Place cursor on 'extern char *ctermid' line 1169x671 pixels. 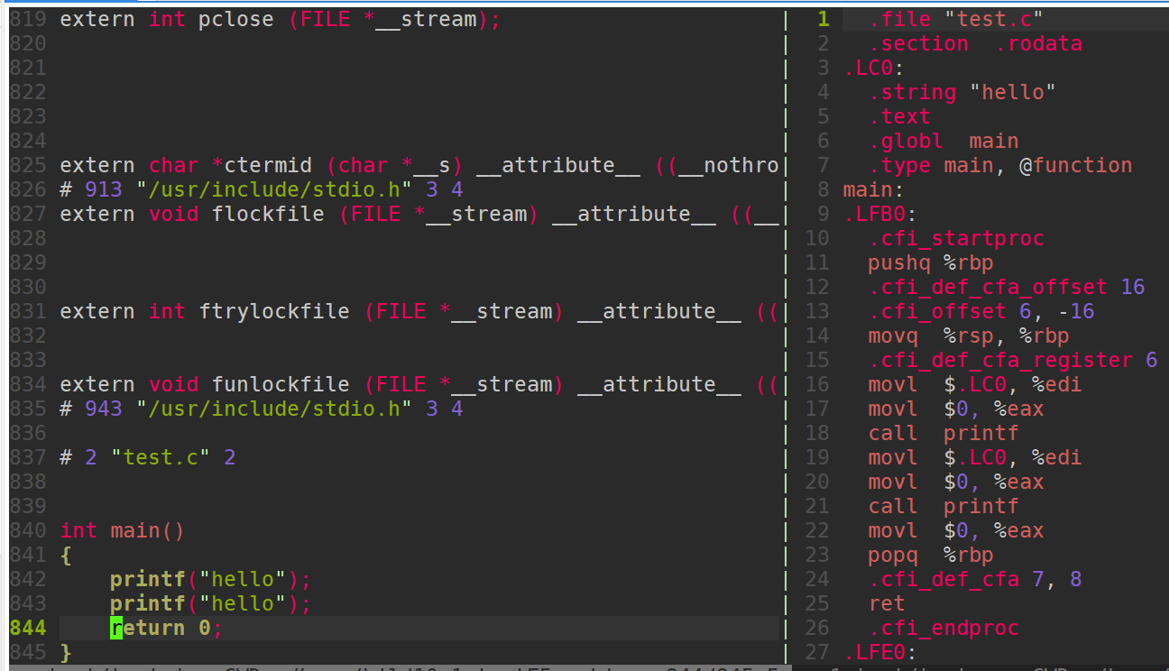(x=419, y=165)
